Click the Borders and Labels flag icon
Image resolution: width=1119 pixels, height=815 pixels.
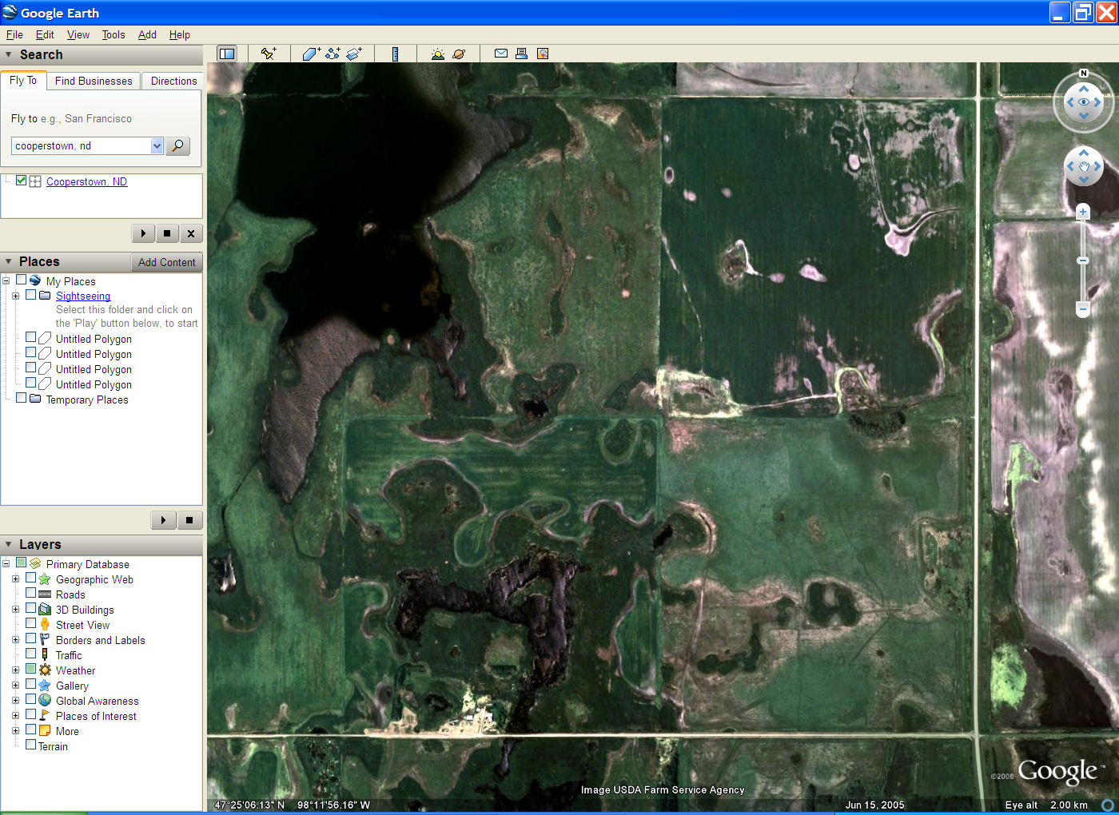pos(45,639)
